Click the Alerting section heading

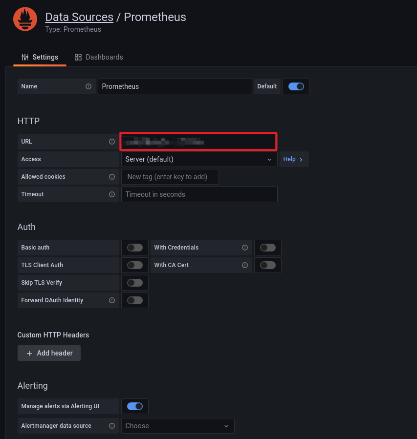32,385
